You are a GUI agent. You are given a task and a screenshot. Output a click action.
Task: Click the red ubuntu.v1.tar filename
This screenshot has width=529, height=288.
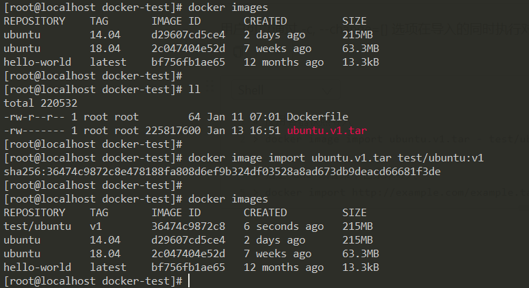327,131
